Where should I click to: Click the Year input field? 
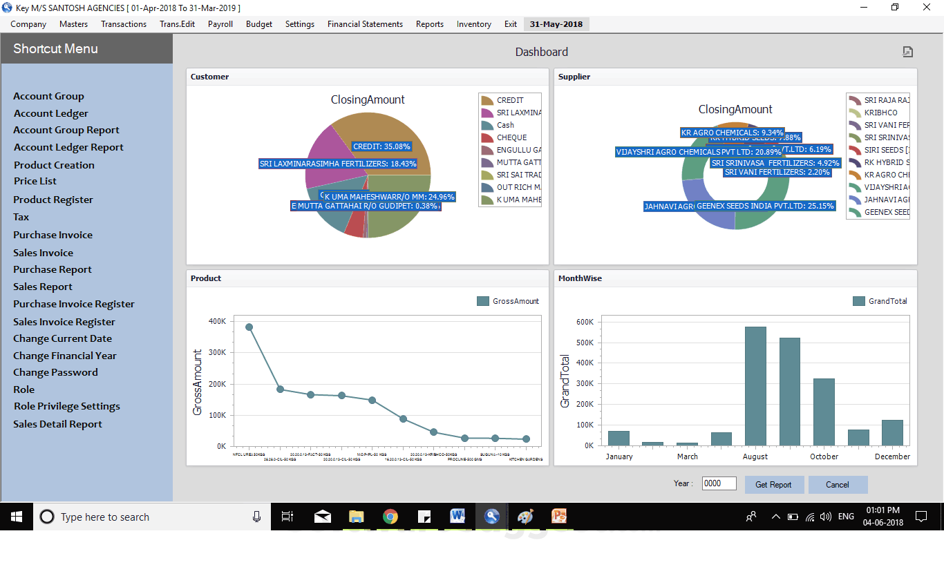tap(719, 483)
